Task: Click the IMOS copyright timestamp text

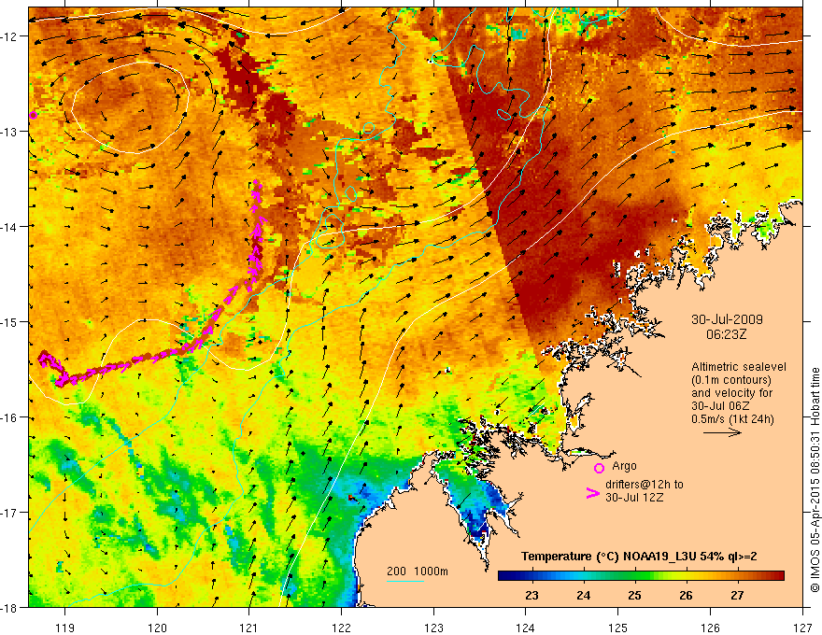Action: (815, 480)
